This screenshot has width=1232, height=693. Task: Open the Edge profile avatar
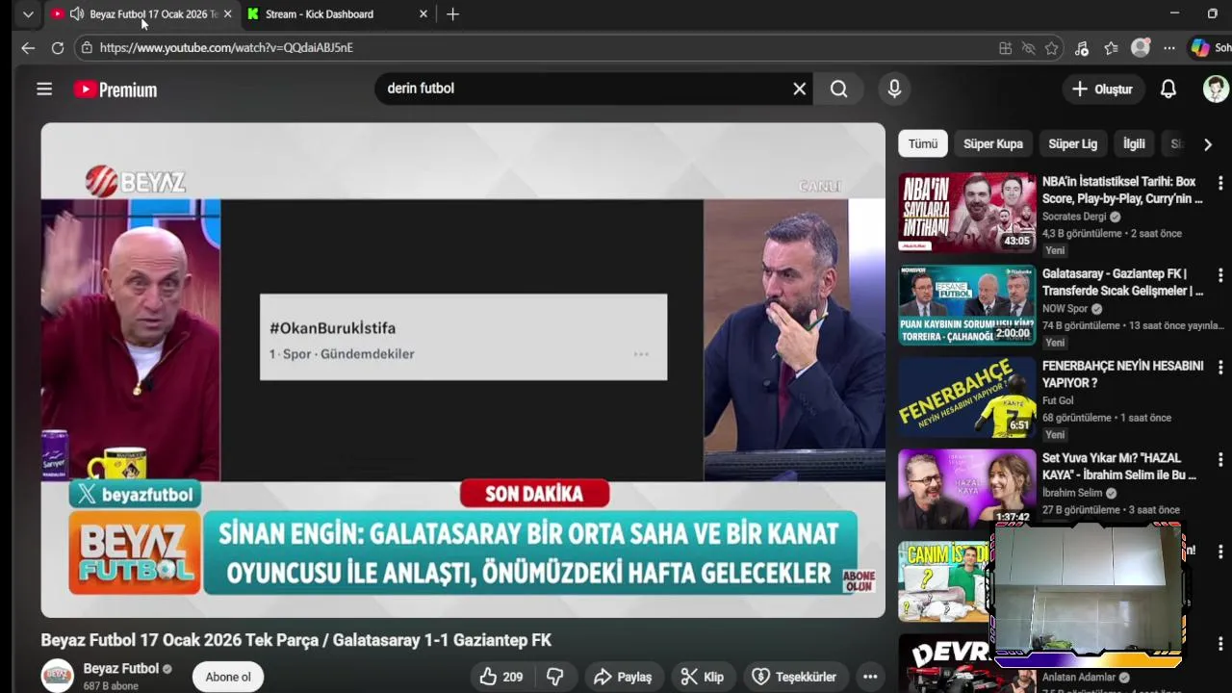point(1141,47)
